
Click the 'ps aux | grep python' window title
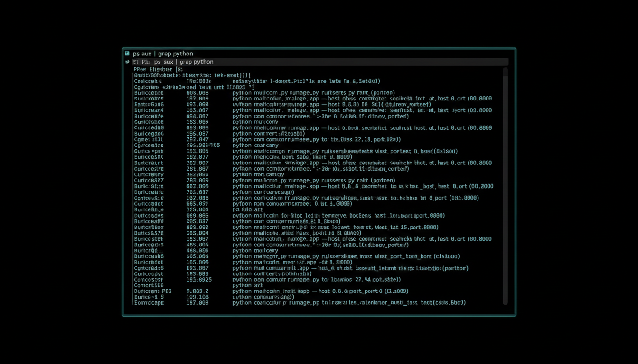tap(163, 54)
